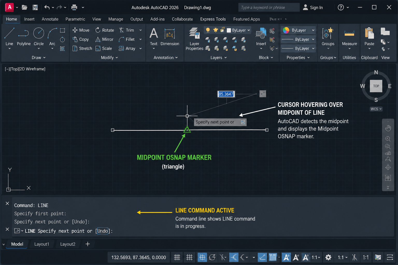Expand the Properties panel
398x265 pixels.
(298, 57)
